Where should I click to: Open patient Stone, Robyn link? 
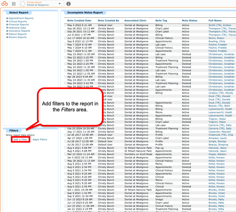point(216,38)
